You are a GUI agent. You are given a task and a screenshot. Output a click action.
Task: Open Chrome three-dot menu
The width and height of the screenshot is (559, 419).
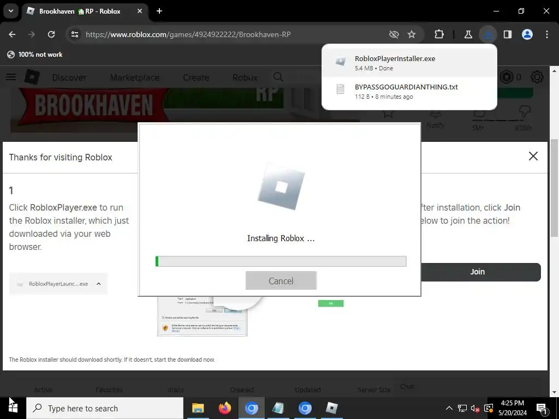pyautogui.click(x=547, y=34)
